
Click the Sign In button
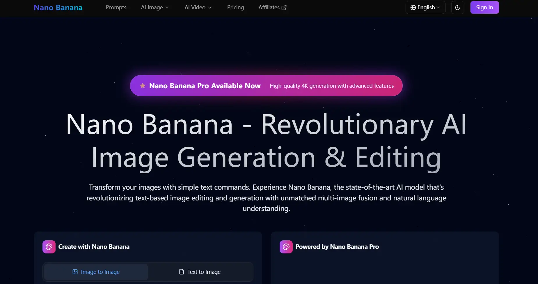pos(484,7)
